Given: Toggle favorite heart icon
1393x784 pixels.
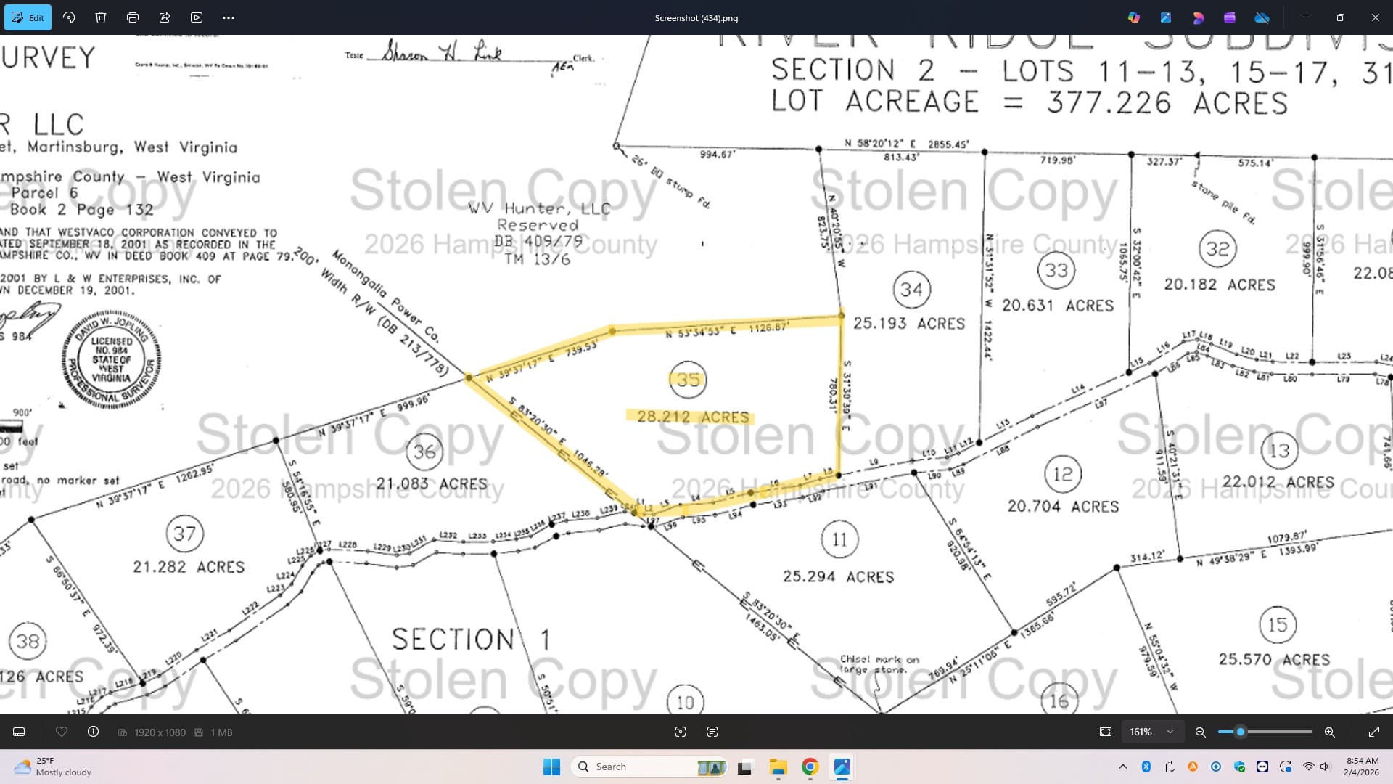Looking at the screenshot, I should pyautogui.click(x=62, y=732).
